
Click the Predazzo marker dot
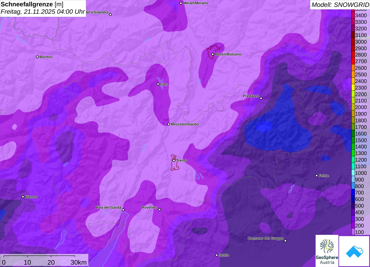coord(261,98)
